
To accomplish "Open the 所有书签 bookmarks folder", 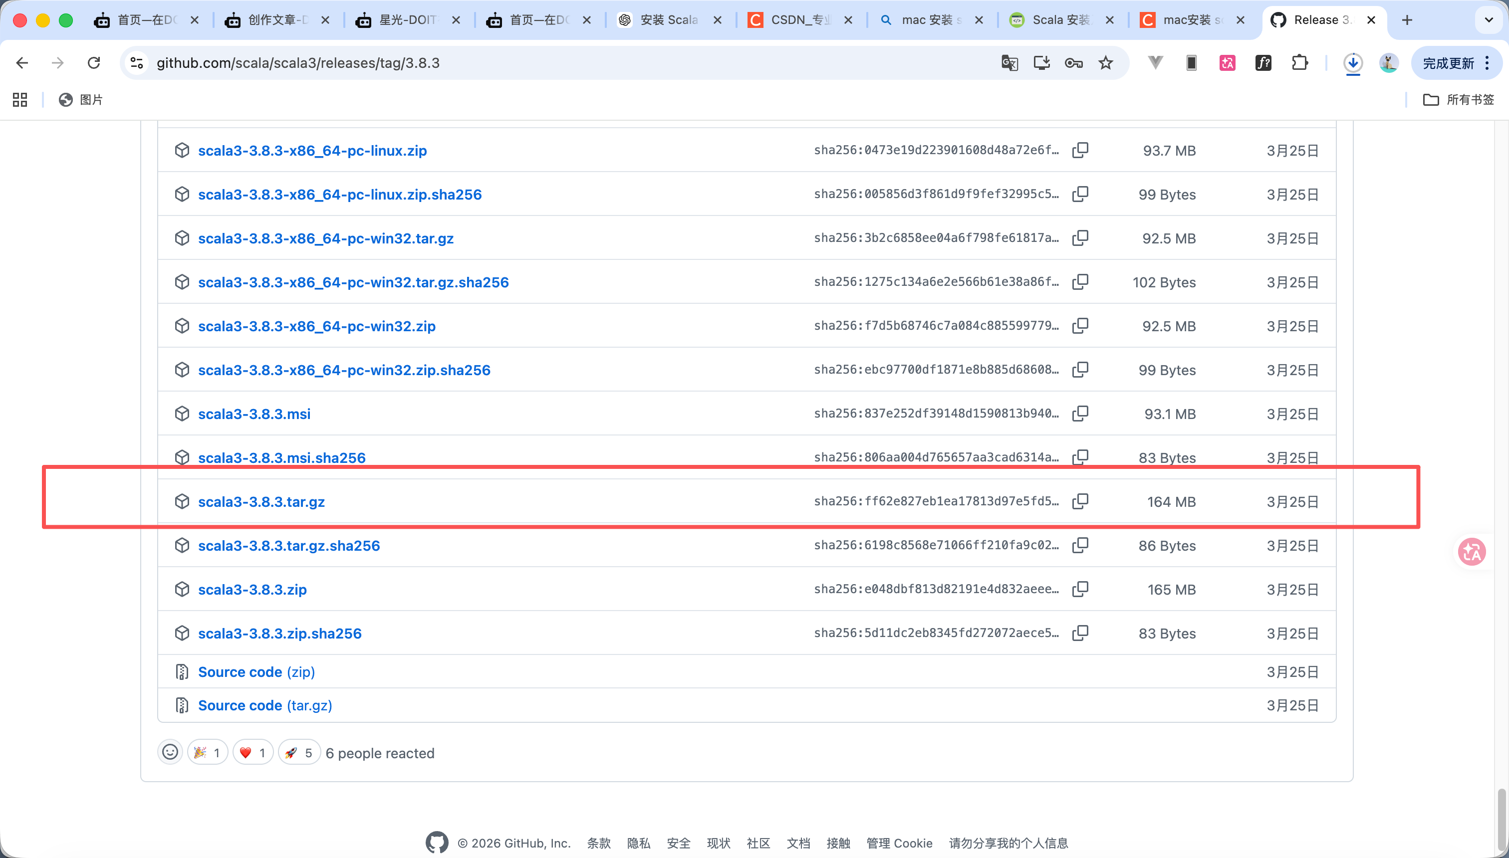I will pyautogui.click(x=1458, y=100).
